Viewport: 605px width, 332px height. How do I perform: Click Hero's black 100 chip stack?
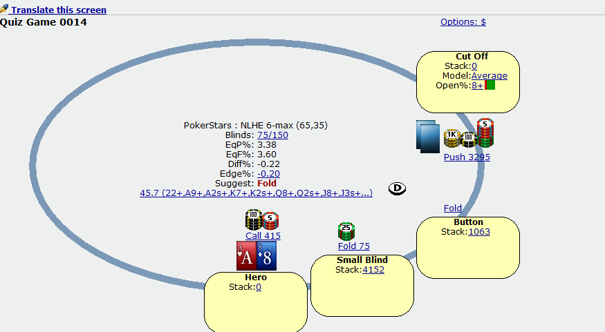click(x=254, y=219)
